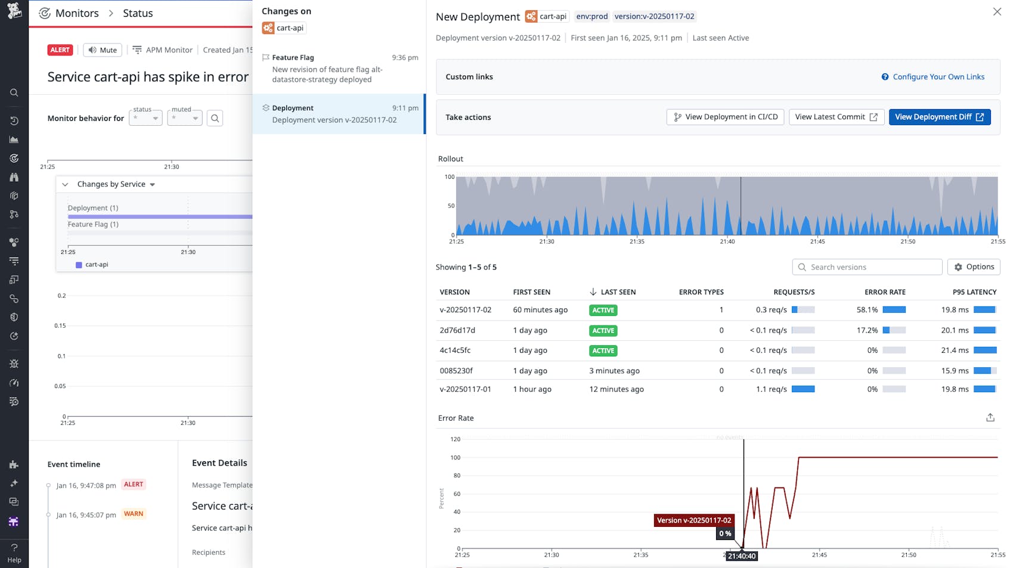This screenshot has height=568, width=1010.
Task: Toggle the Feature Flag (1) row filter
Action: [93, 224]
